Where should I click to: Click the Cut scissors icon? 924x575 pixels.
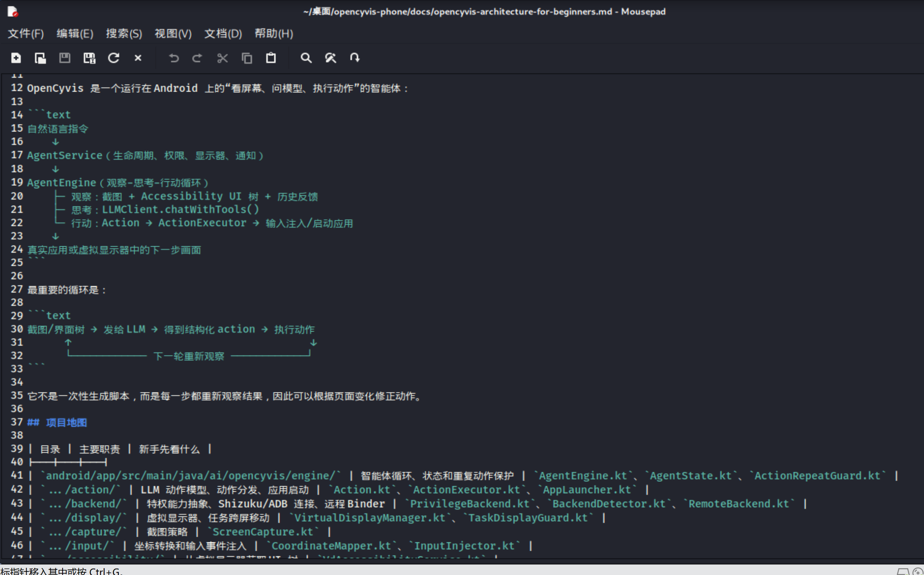(222, 58)
